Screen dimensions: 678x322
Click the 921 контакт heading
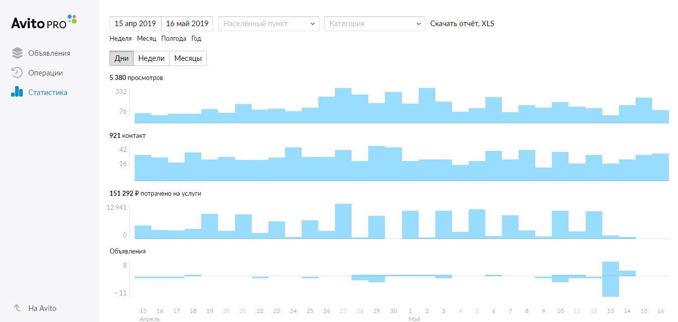click(128, 136)
